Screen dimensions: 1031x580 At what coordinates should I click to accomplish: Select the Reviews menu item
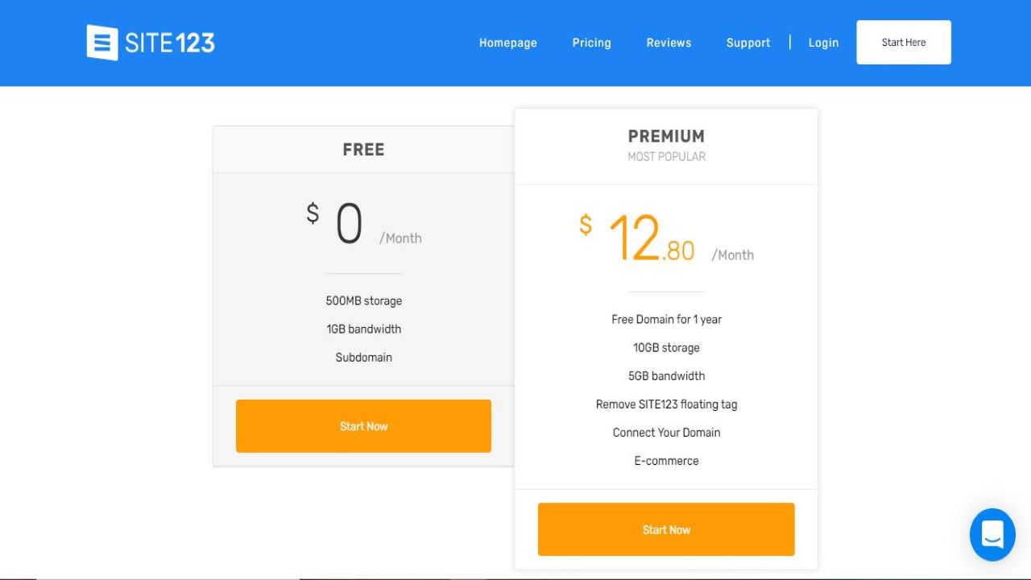pos(669,43)
